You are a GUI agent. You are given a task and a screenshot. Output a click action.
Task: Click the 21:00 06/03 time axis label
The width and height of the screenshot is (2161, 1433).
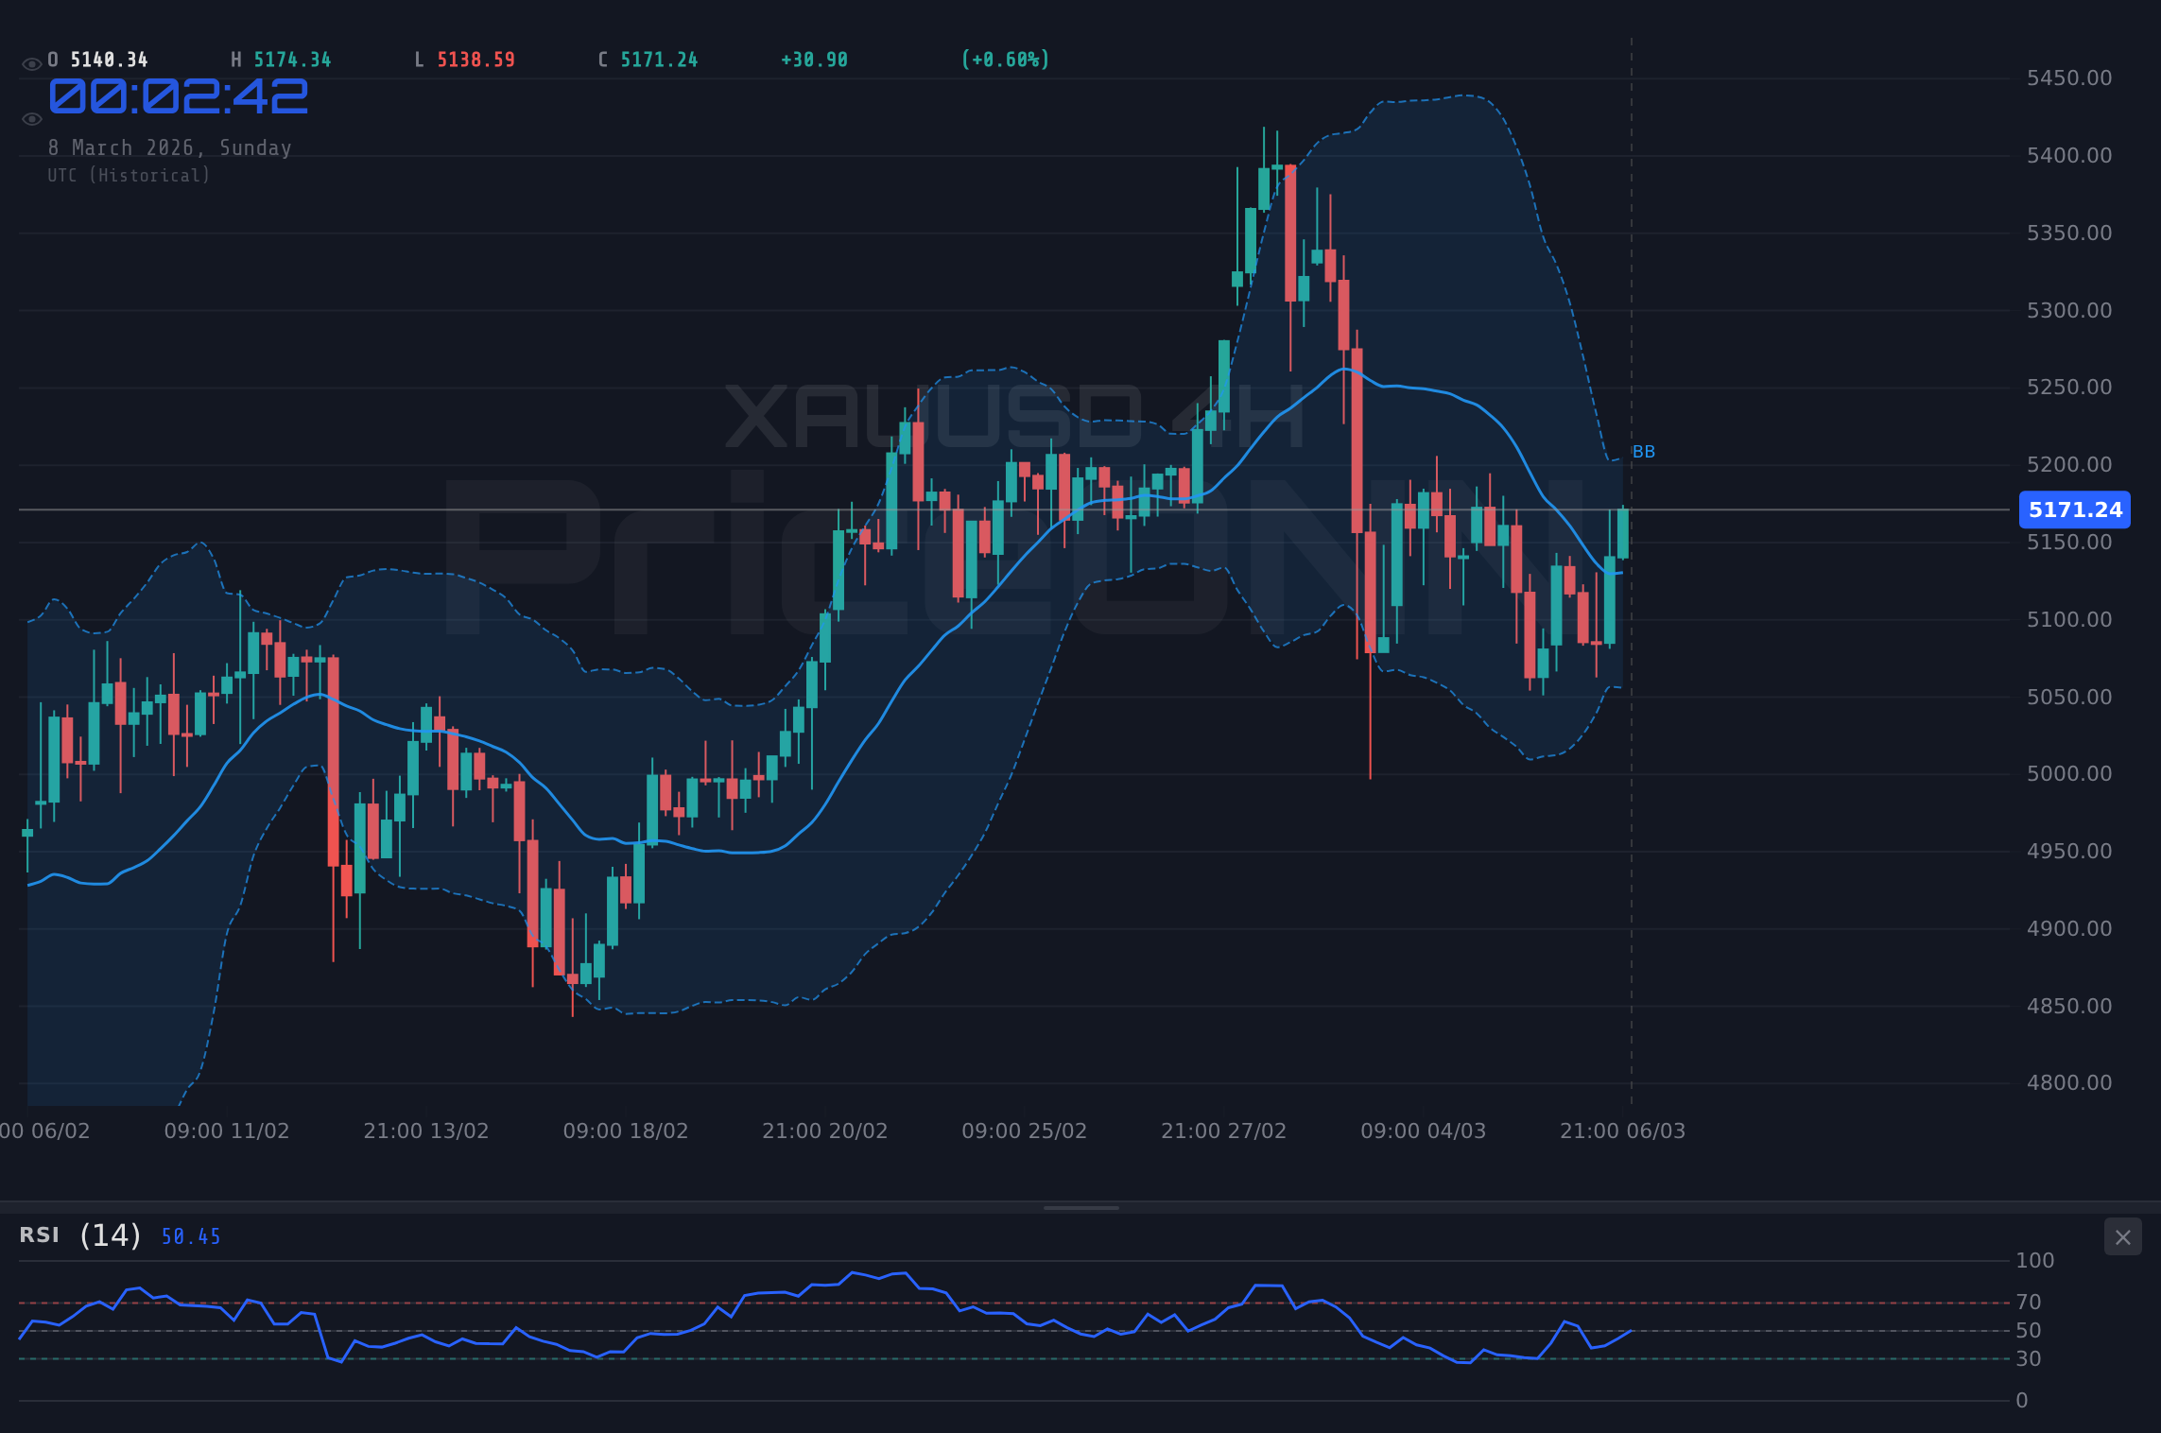pos(1623,1131)
